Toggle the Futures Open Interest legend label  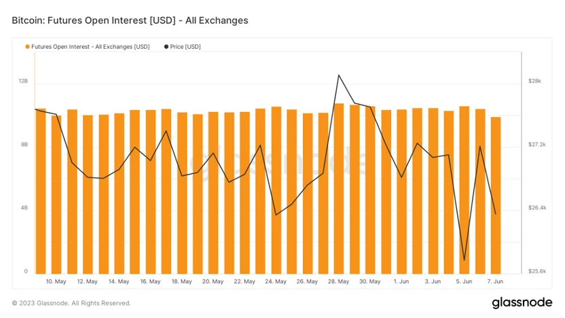[90, 47]
